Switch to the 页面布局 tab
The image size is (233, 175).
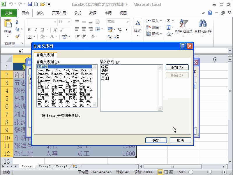(x=59, y=13)
